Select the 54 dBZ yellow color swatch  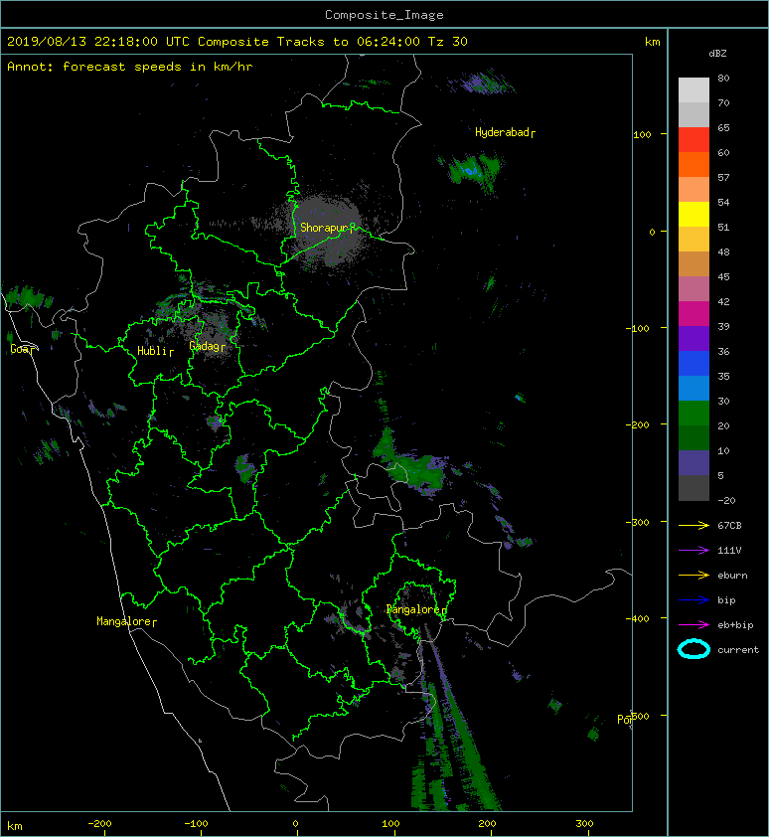693,214
